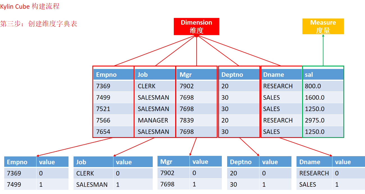
Task: Click the Mgr header in the Mgr dictionary
Action: (174, 161)
